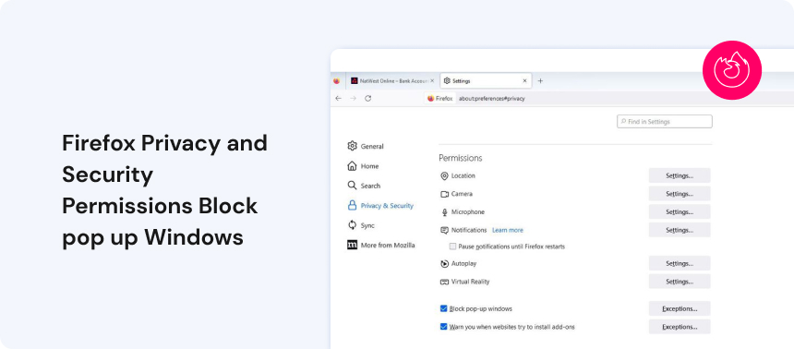Open More from Mozilla
The height and width of the screenshot is (349, 794).
380,246
